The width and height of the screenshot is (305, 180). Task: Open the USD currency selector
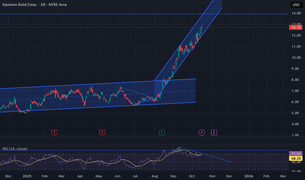coord(296,5)
